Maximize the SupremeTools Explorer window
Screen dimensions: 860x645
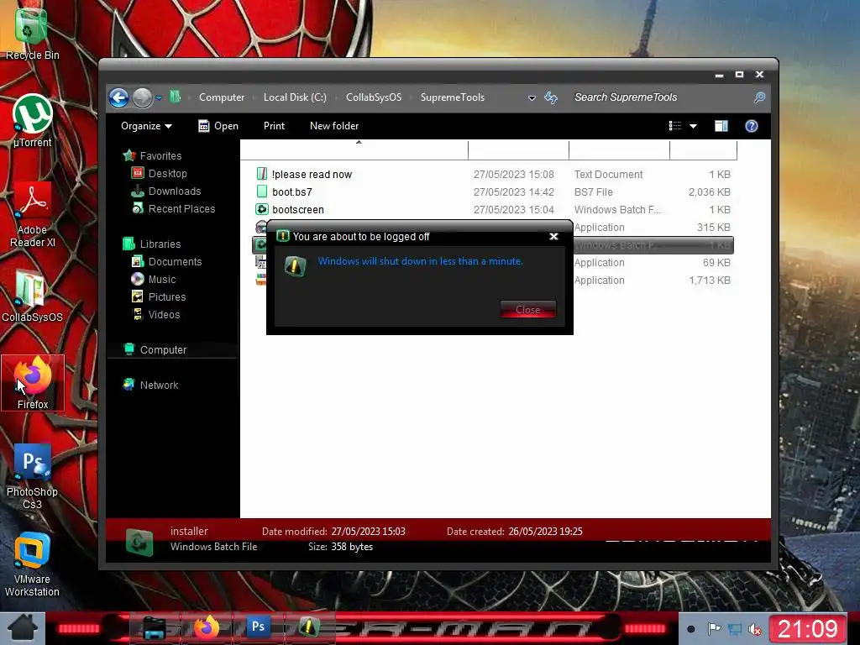tap(739, 74)
